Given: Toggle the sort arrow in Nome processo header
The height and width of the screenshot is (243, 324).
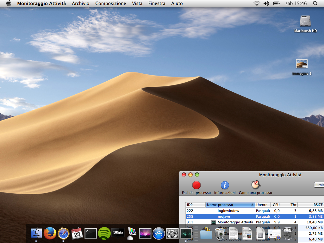Looking at the screenshot, I should (x=252, y=205).
